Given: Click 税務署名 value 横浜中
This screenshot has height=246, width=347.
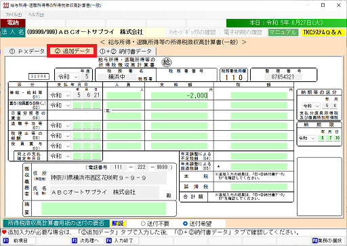Looking at the screenshot, I should (x=117, y=77).
